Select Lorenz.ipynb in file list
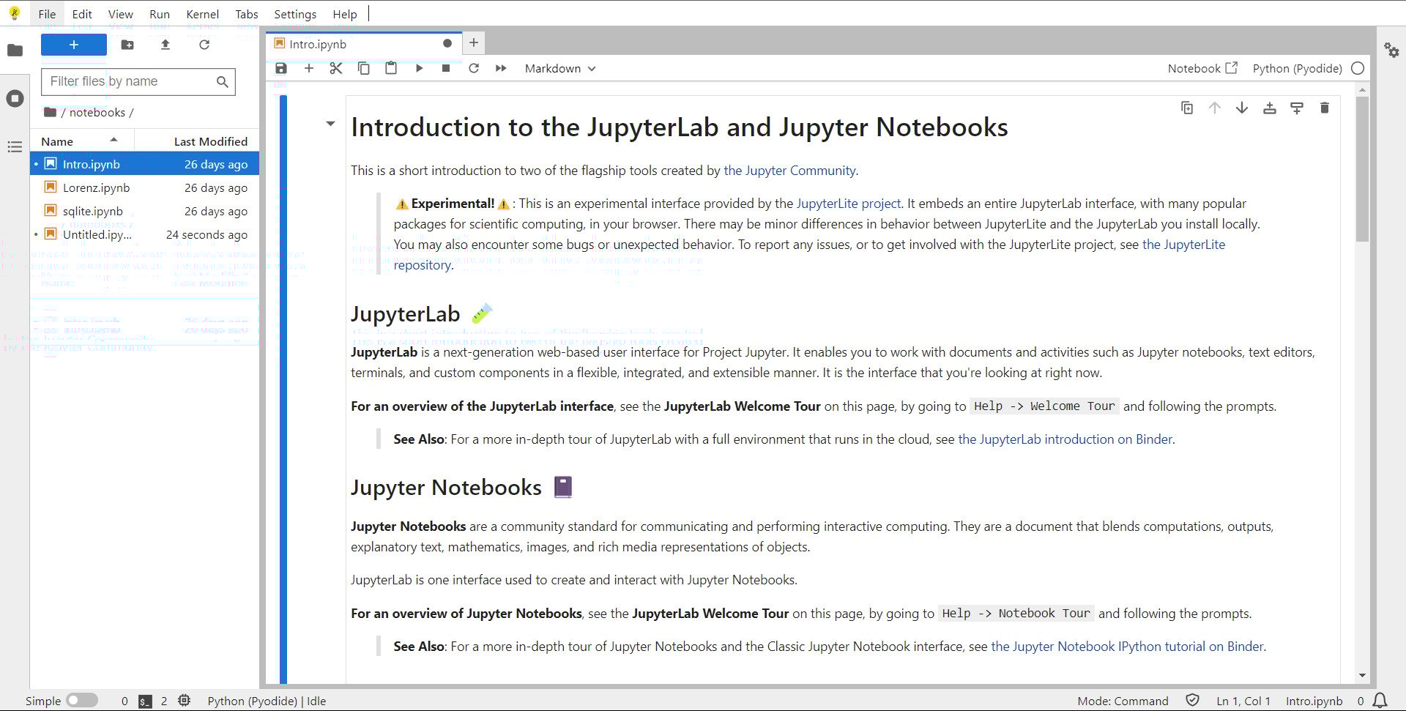This screenshot has width=1406, height=711. coord(145,187)
